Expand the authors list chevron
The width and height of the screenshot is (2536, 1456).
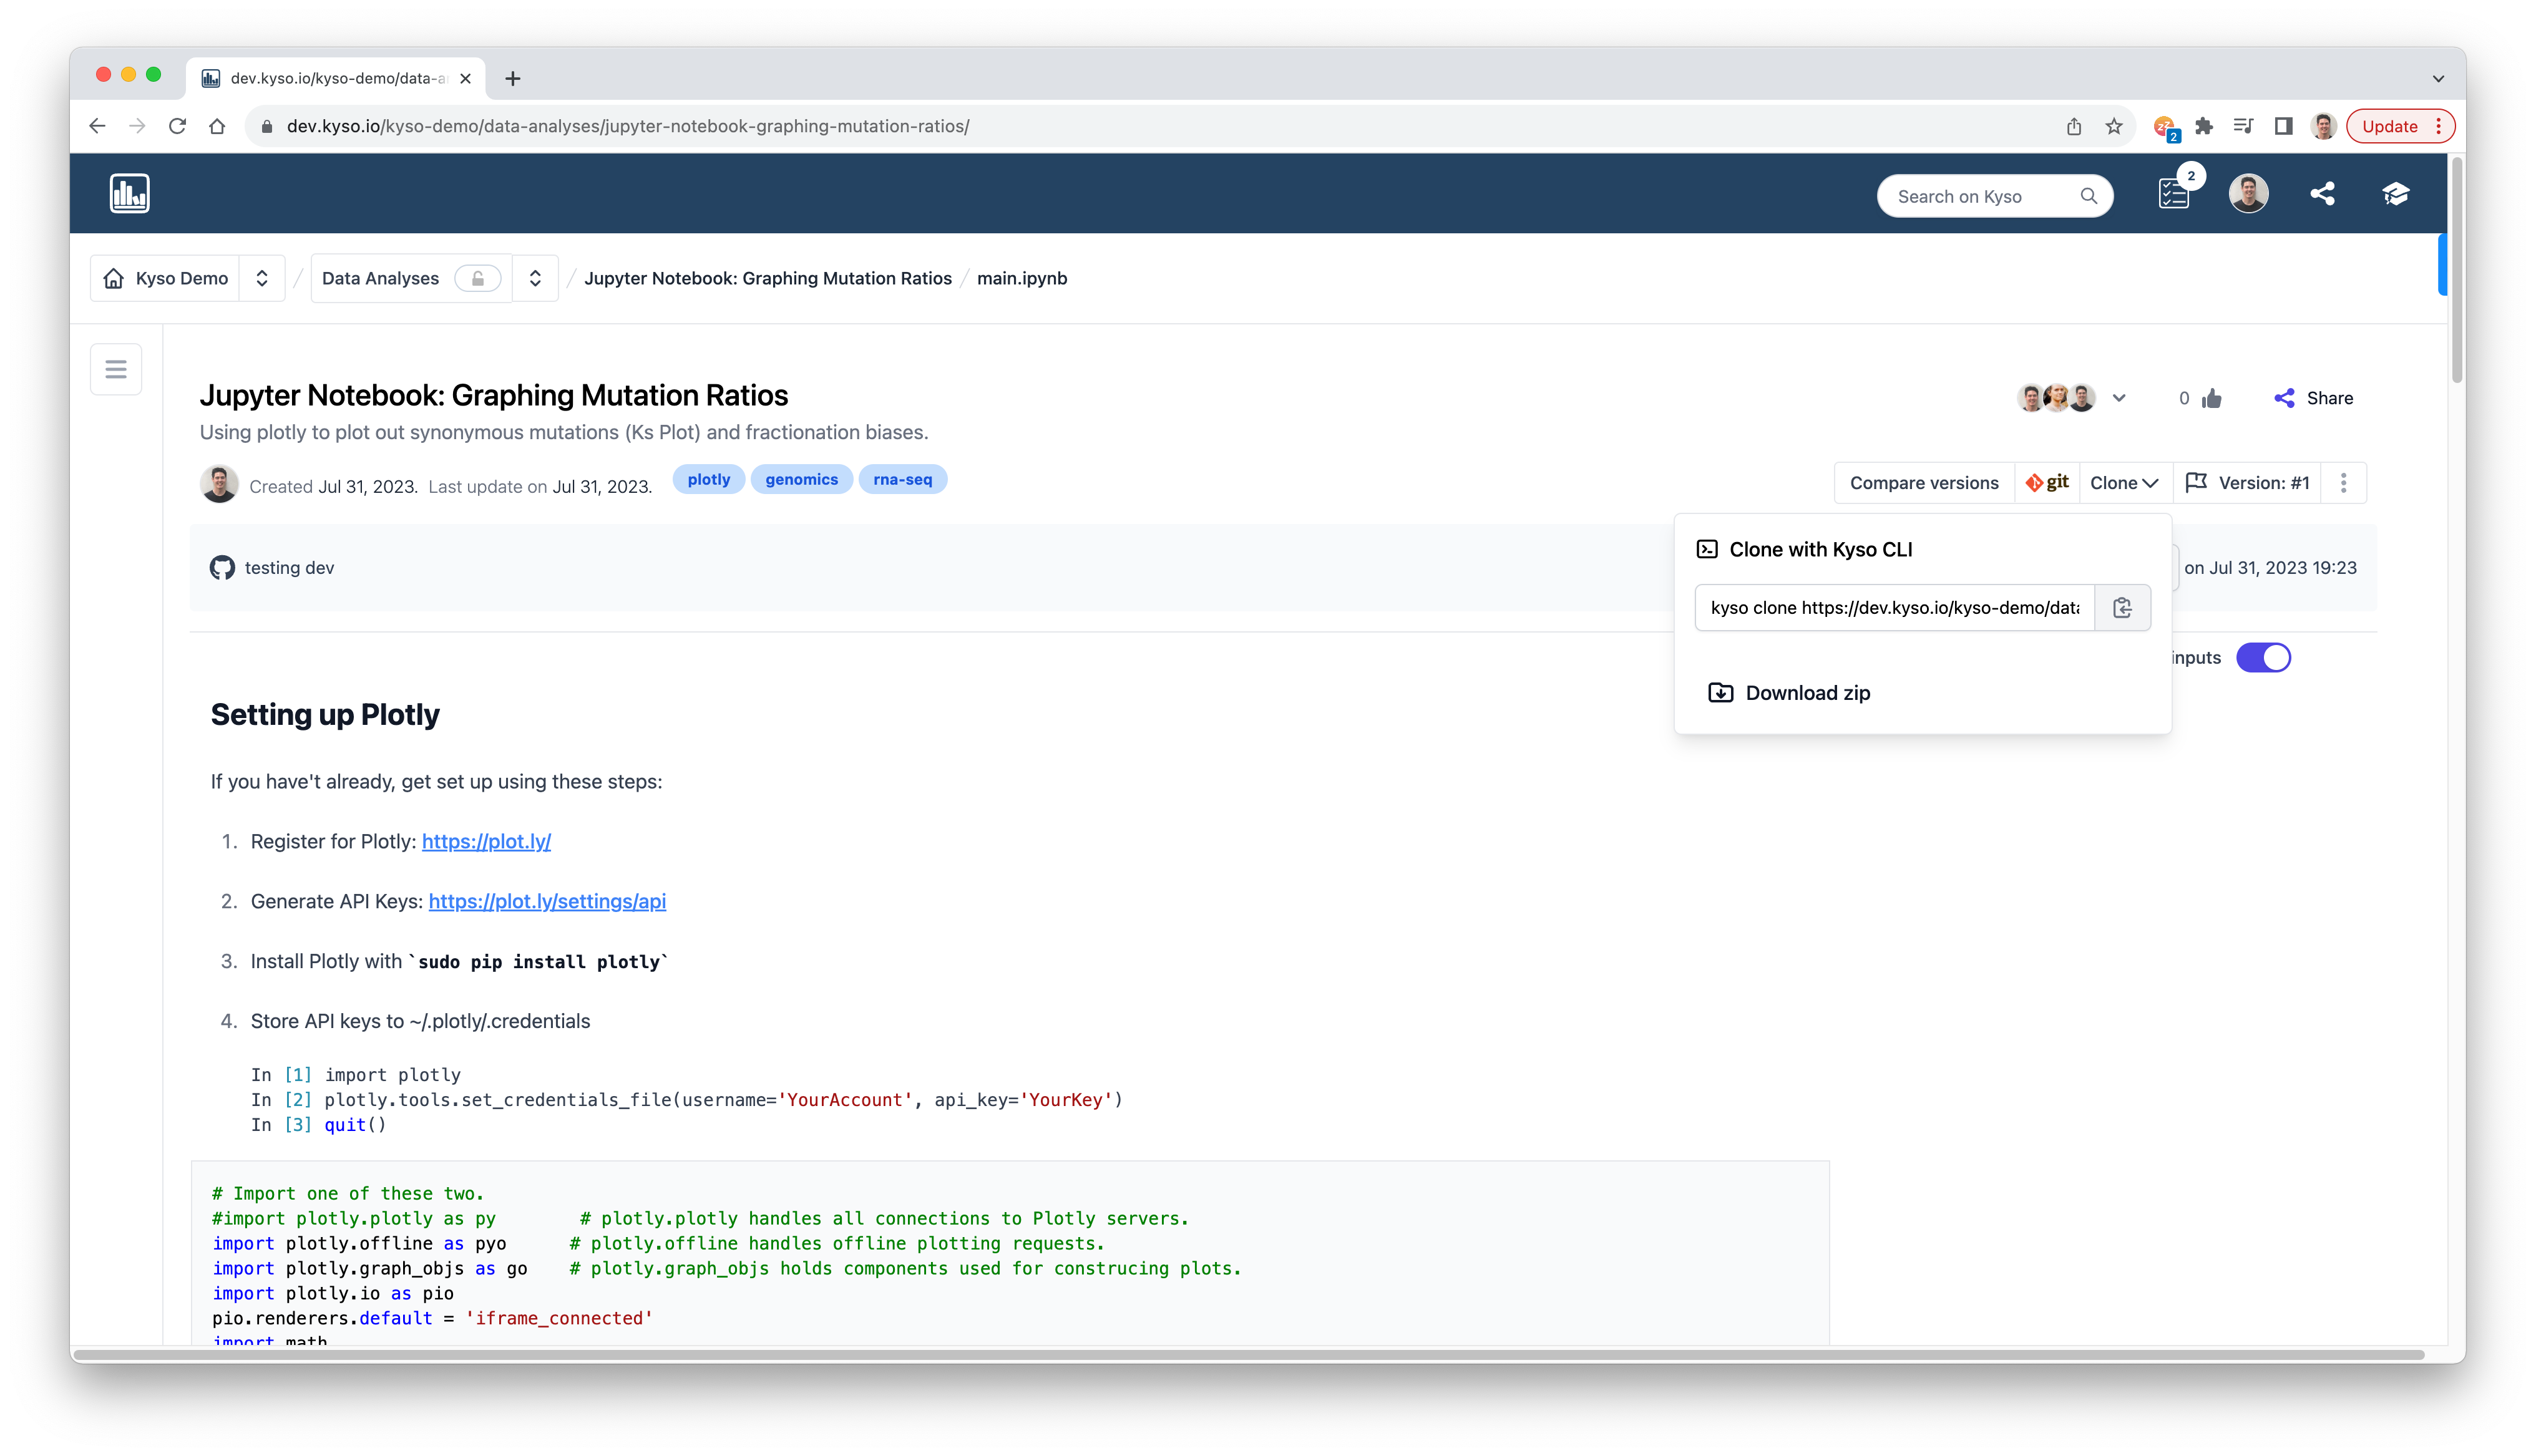tap(2119, 399)
